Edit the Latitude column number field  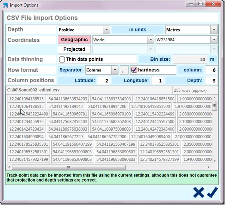click(x=103, y=80)
